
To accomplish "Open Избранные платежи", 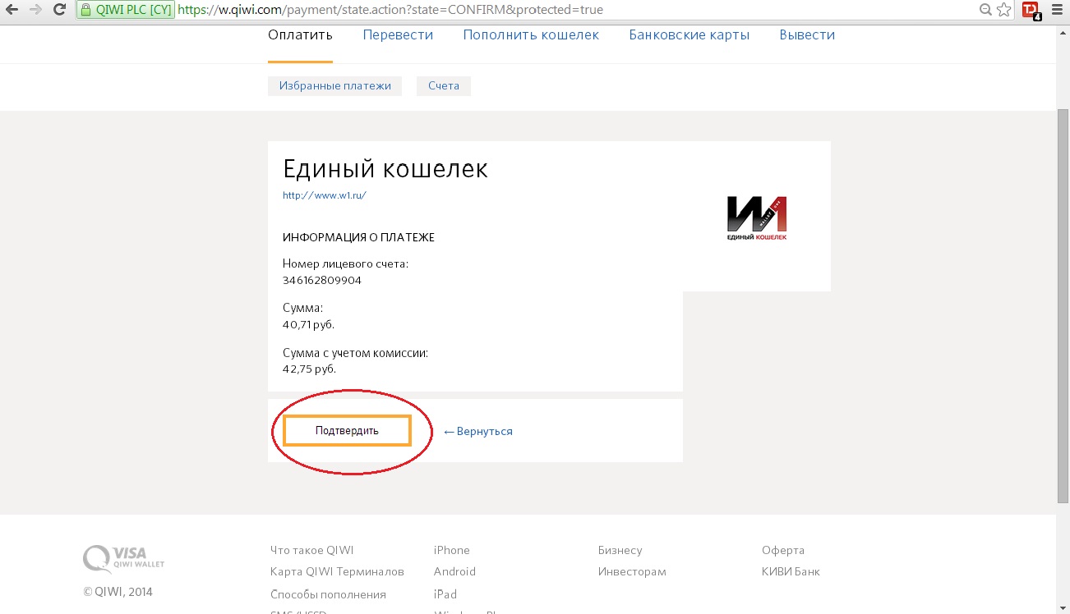I will tap(334, 85).
